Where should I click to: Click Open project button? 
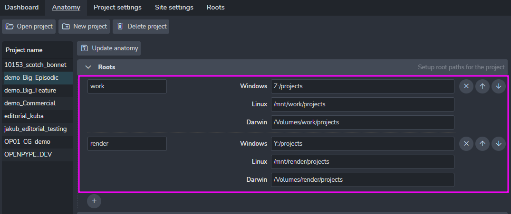(29, 27)
